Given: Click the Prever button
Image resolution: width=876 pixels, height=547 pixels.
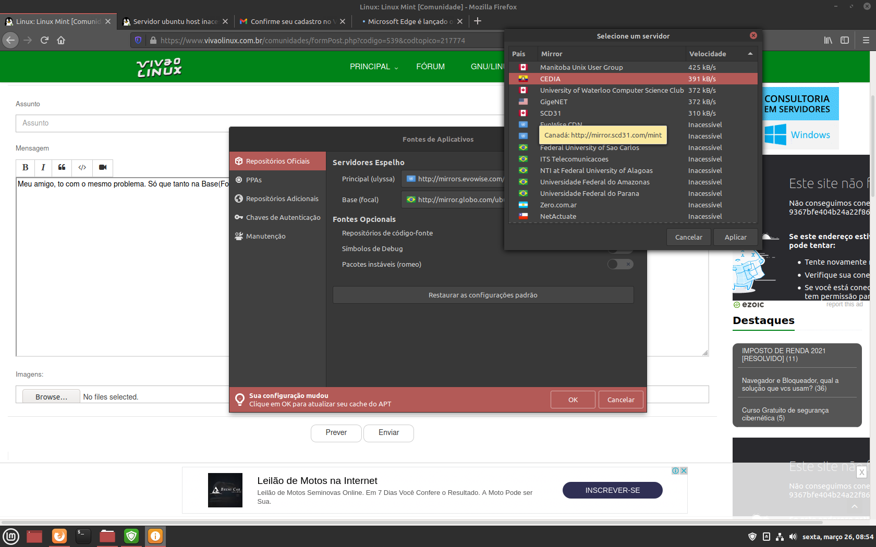Looking at the screenshot, I should click(x=336, y=433).
